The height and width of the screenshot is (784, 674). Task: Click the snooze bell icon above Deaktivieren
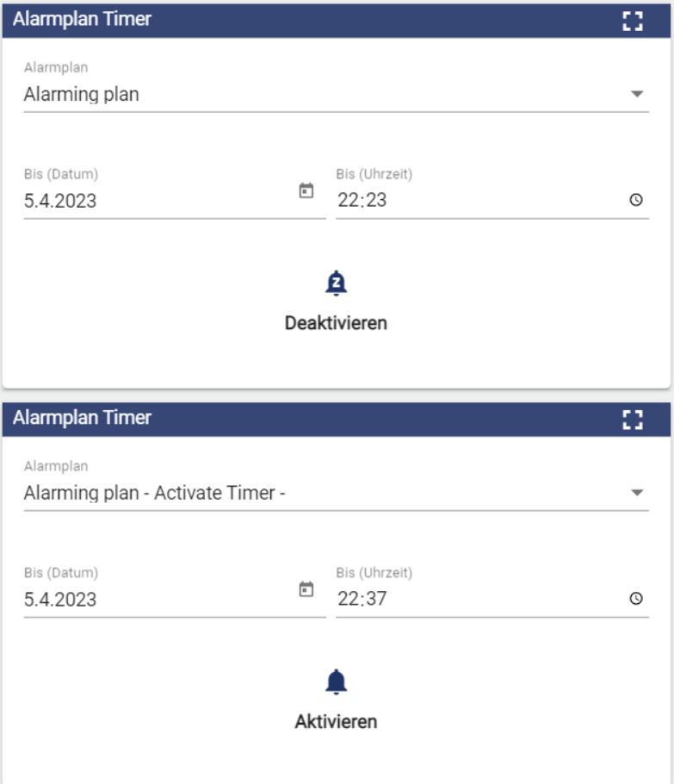coord(336,283)
